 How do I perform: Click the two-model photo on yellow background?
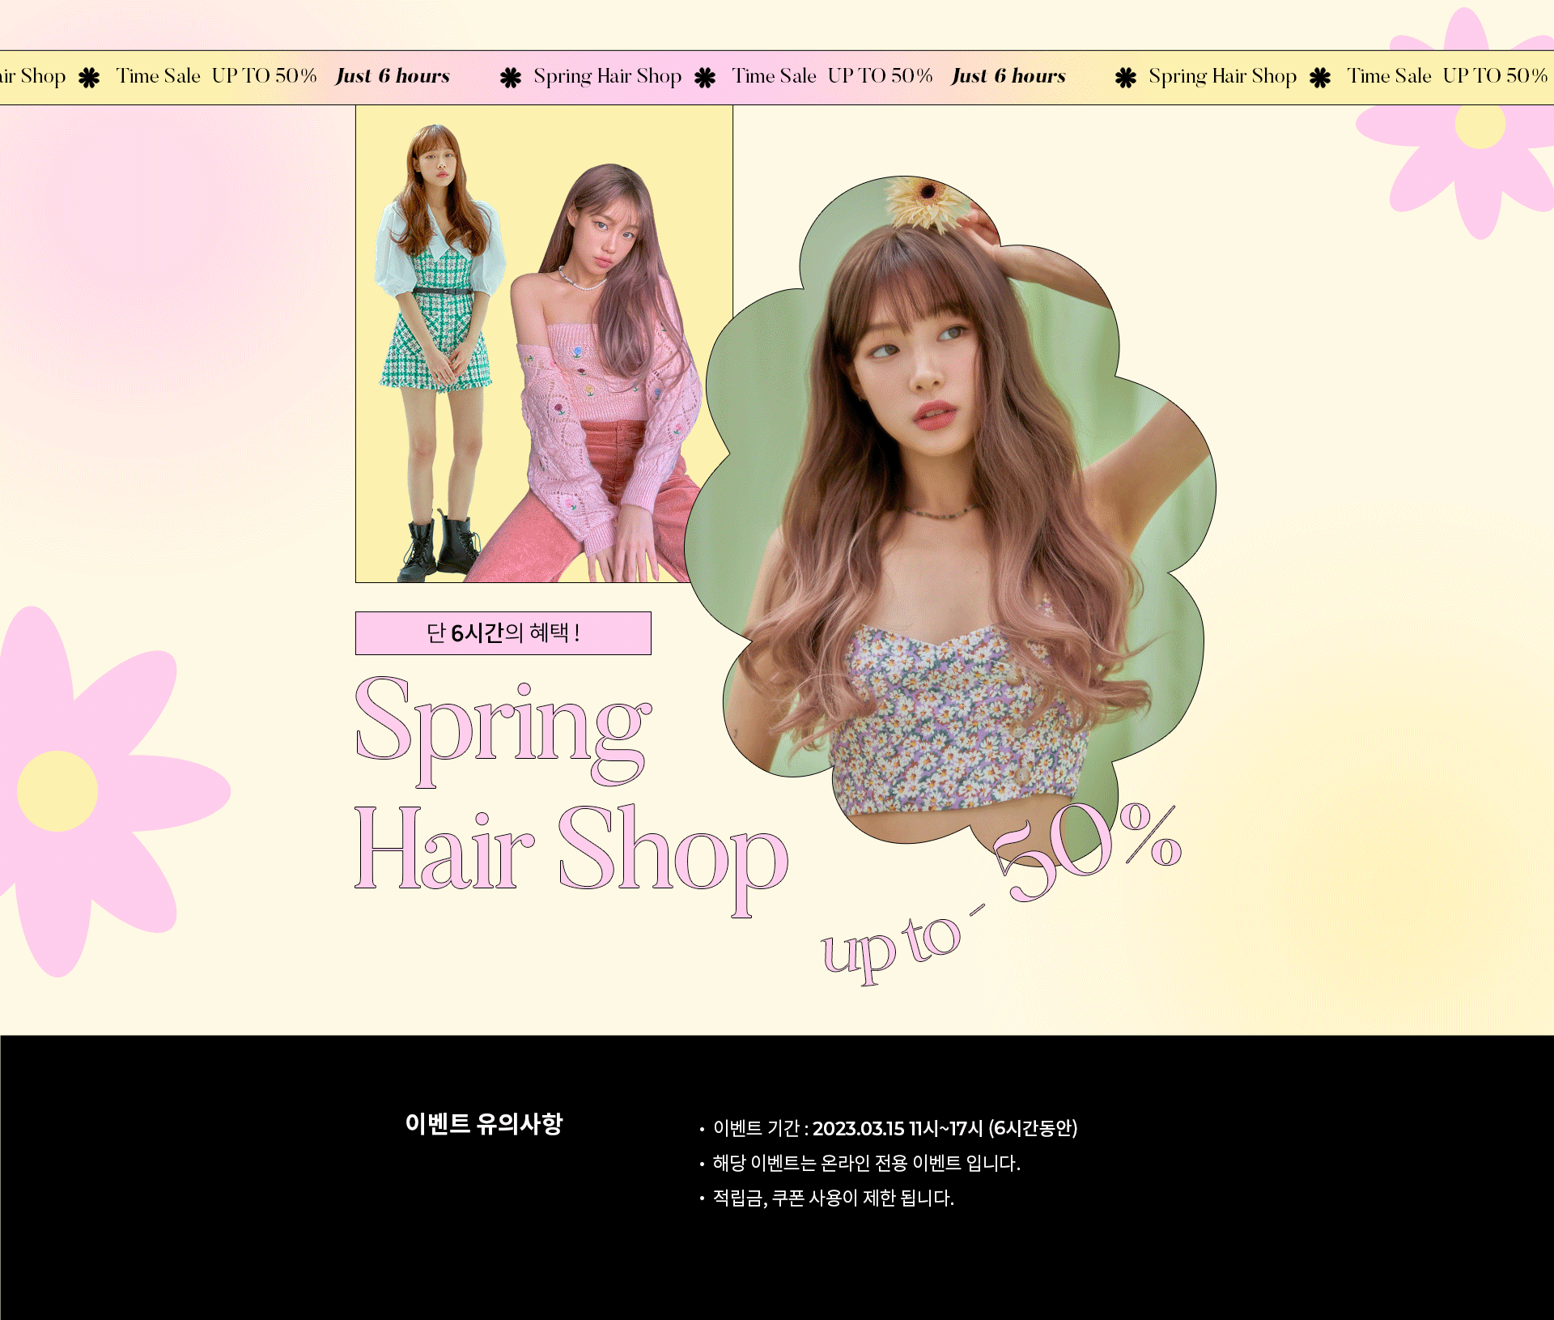click(x=544, y=344)
